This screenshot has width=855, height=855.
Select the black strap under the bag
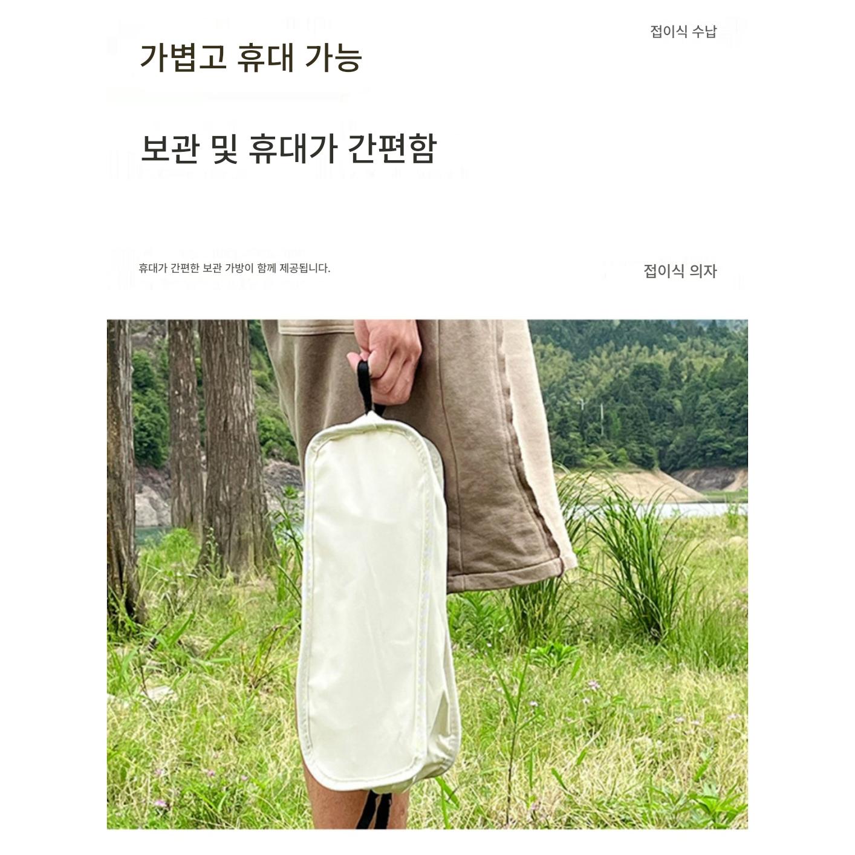375,809
